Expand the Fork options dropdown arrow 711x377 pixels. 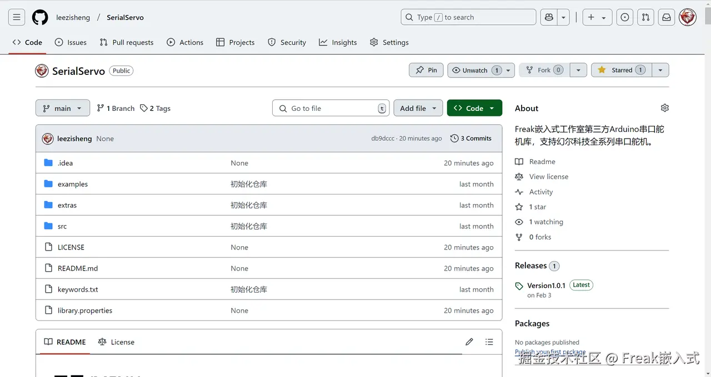[x=578, y=70]
